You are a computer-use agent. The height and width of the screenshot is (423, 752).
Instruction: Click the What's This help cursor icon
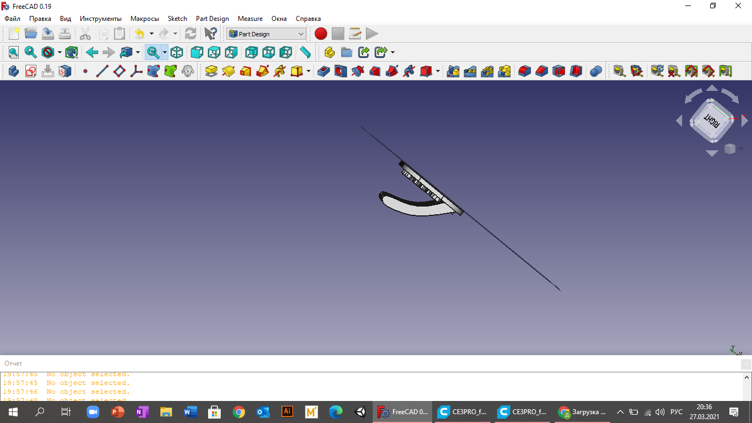[x=210, y=34]
